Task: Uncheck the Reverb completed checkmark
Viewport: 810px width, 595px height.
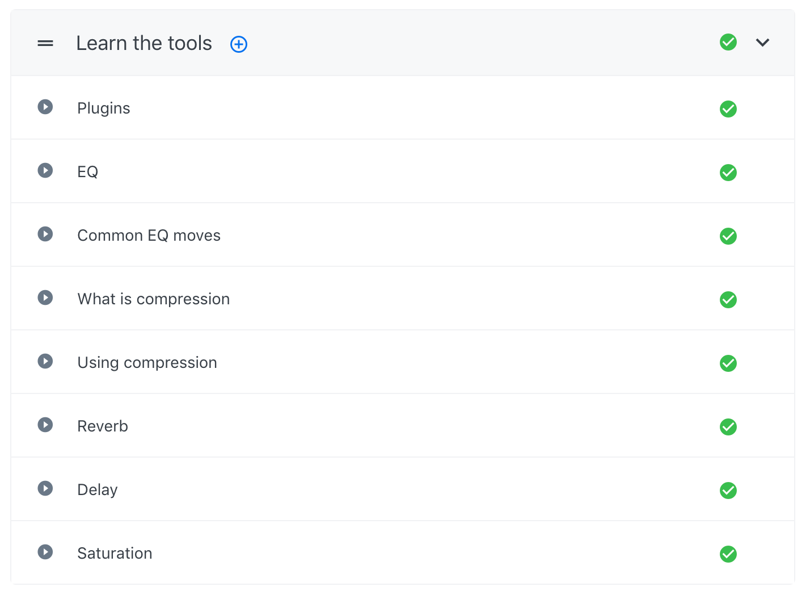Action: click(x=728, y=427)
